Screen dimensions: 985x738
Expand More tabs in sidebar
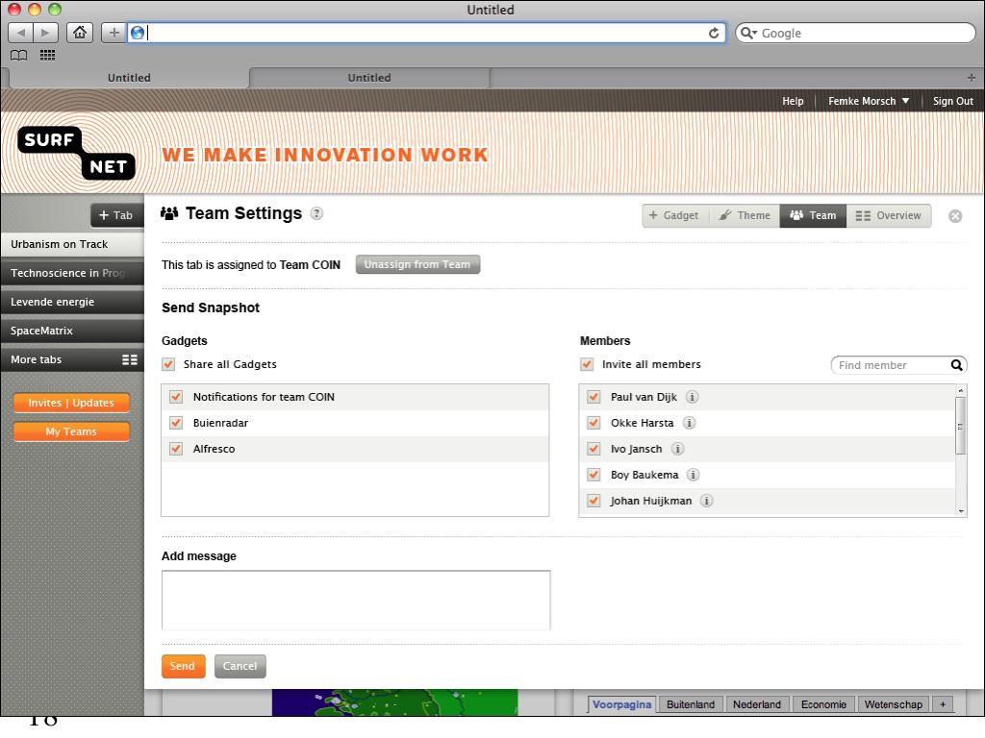(x=72, y=359)
